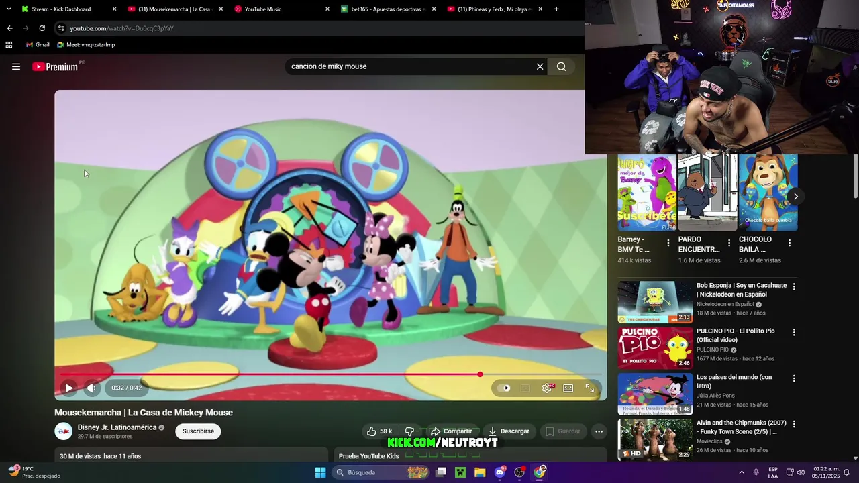
Task: Click the Guardar save button
Action: (x=563, y=431)
